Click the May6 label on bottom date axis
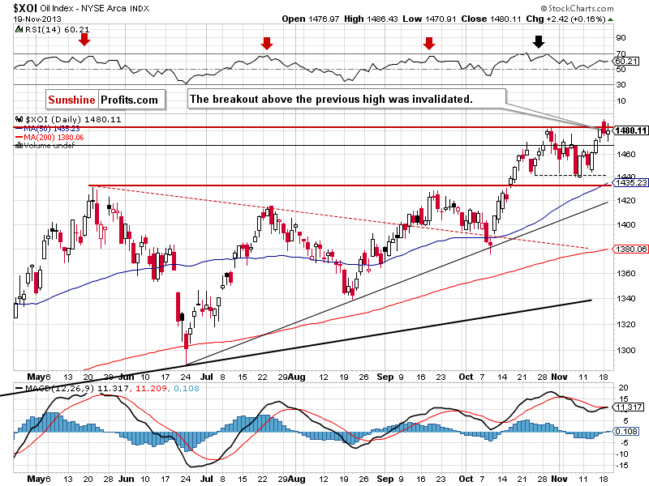The height and width of the screenshot is (486, 649). pos(38,479)
